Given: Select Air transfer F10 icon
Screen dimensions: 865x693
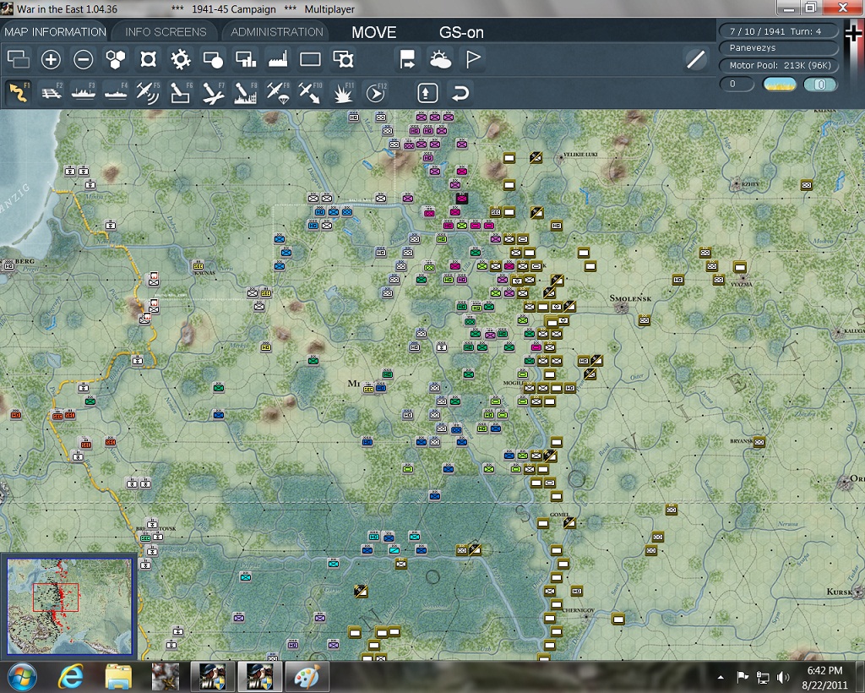Looking at the screenshot, I should [310, 92].
